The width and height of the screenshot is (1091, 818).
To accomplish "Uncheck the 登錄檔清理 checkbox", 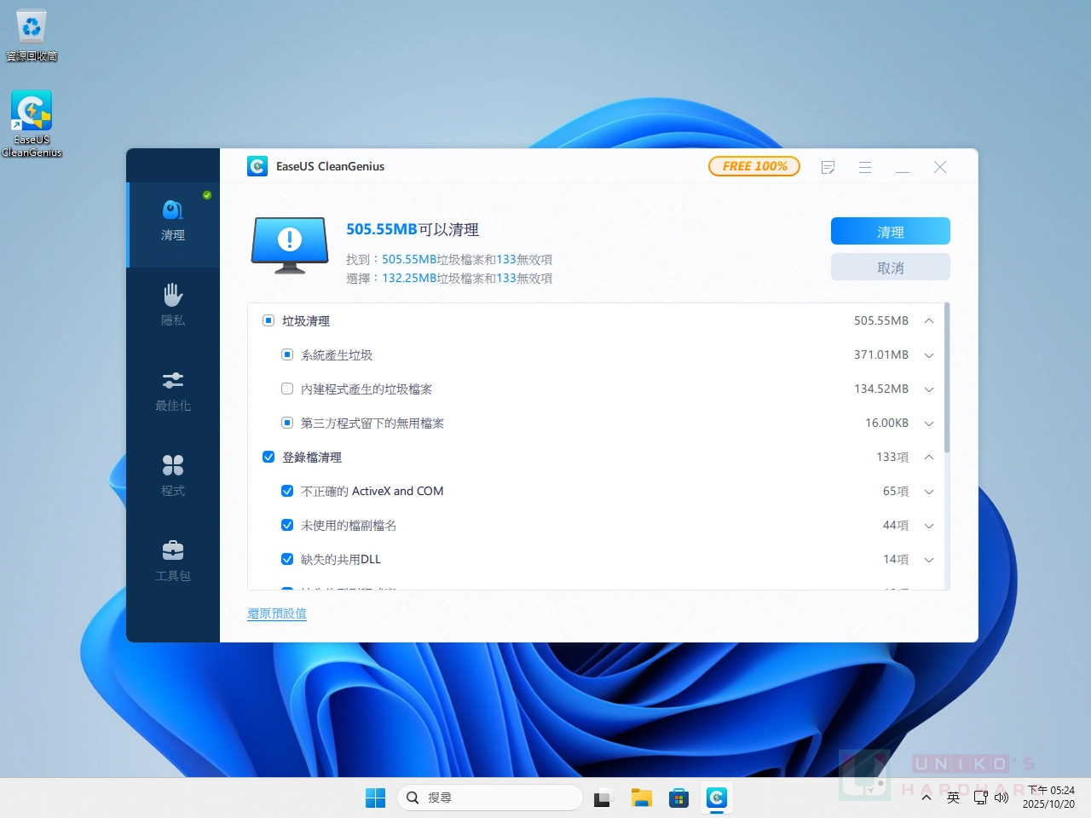I will tap(268, 458).
